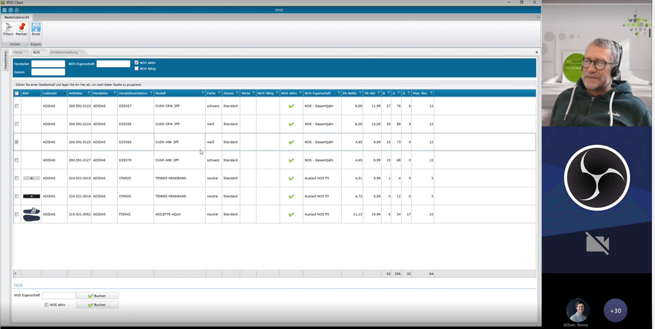Enable the NOS aktiv checkbox in bottom section
This screenshot has height=329, width=655.
pyautogui.click(x=47, y=305)
